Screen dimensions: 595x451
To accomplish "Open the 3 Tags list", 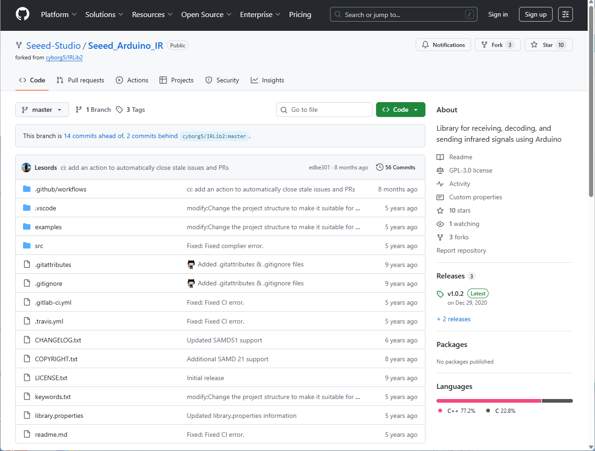I will tap(130, 110).
